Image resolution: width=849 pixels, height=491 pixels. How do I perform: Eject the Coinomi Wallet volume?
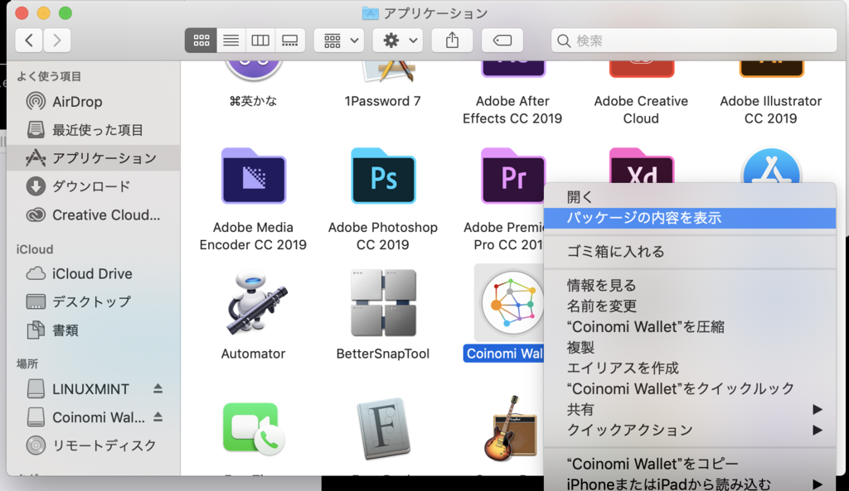click(x=158, y=417)
